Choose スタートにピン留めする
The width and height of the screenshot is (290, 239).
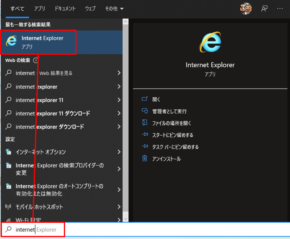[172, 135]
